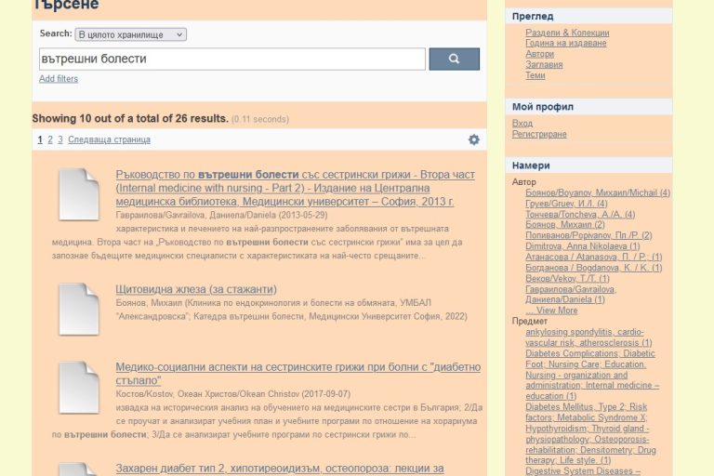Image resolution: width=714 pixels, height=476 pixels.
Task: Open the Вход login link
Action: [x=522, y=124]
